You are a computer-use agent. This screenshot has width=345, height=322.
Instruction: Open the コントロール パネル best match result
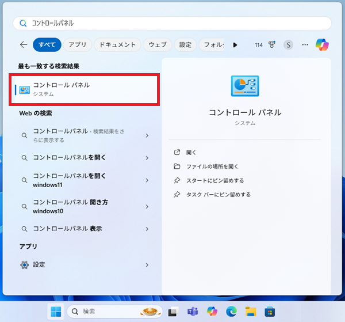85,89
